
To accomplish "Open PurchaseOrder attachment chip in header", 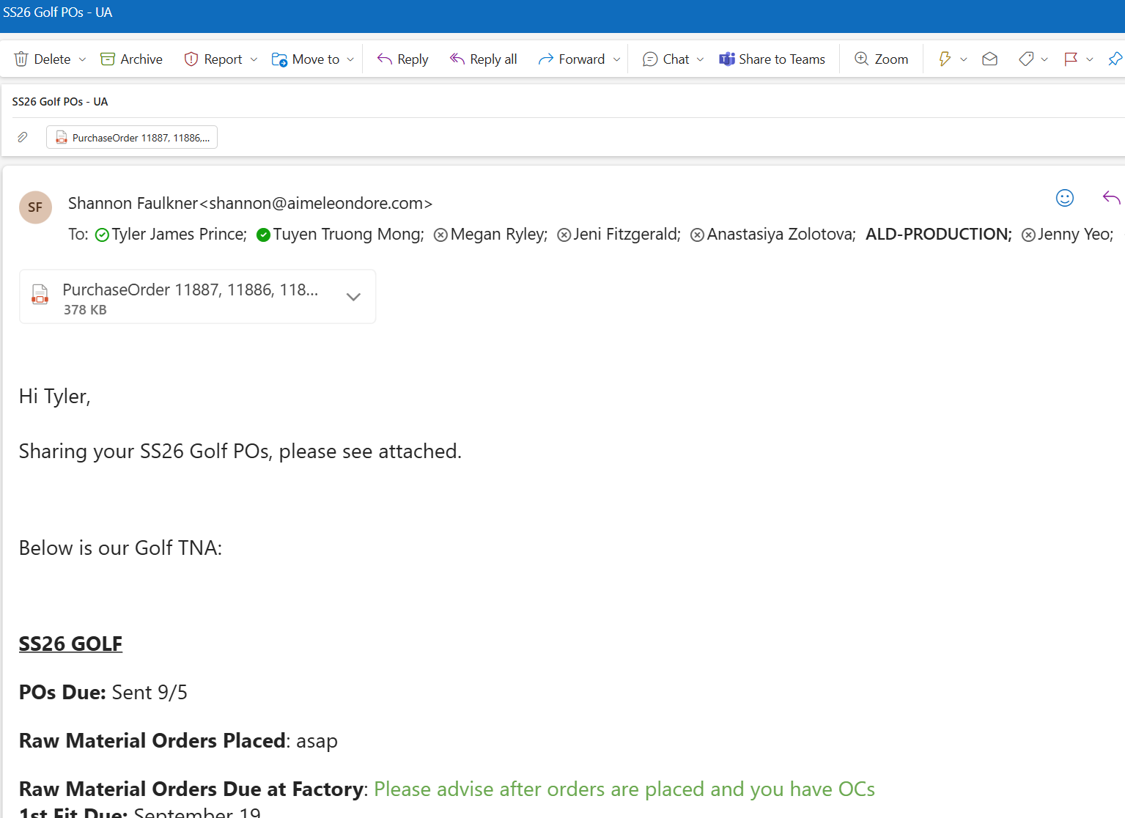I will click(132, 138).
